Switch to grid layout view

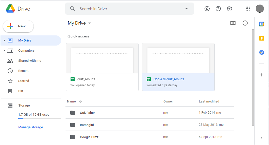point(233,23)
